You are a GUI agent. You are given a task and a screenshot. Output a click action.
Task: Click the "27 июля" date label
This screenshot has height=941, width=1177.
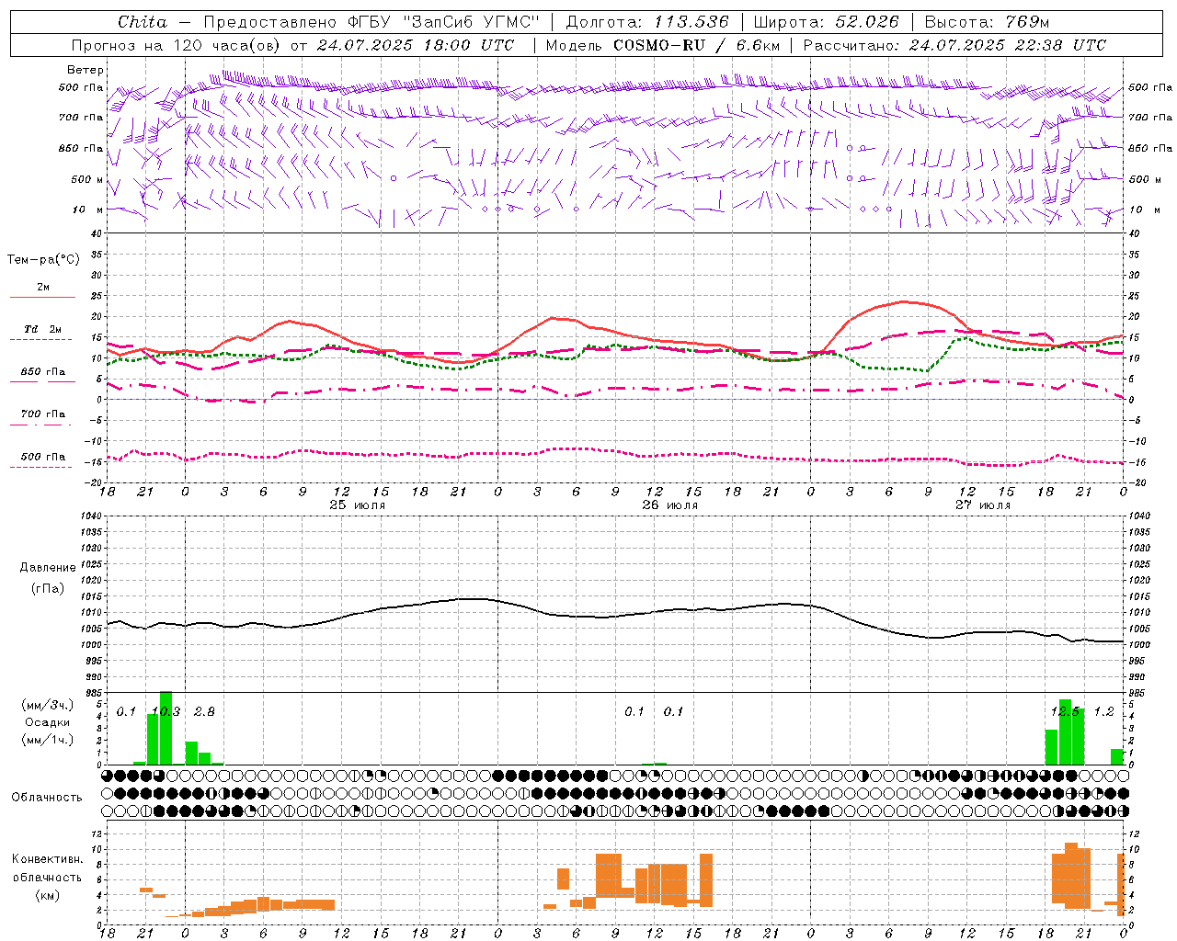[983, 505]
